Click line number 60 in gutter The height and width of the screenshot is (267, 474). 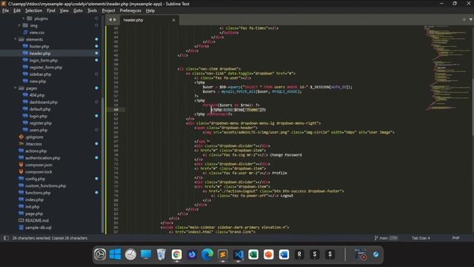116,110
